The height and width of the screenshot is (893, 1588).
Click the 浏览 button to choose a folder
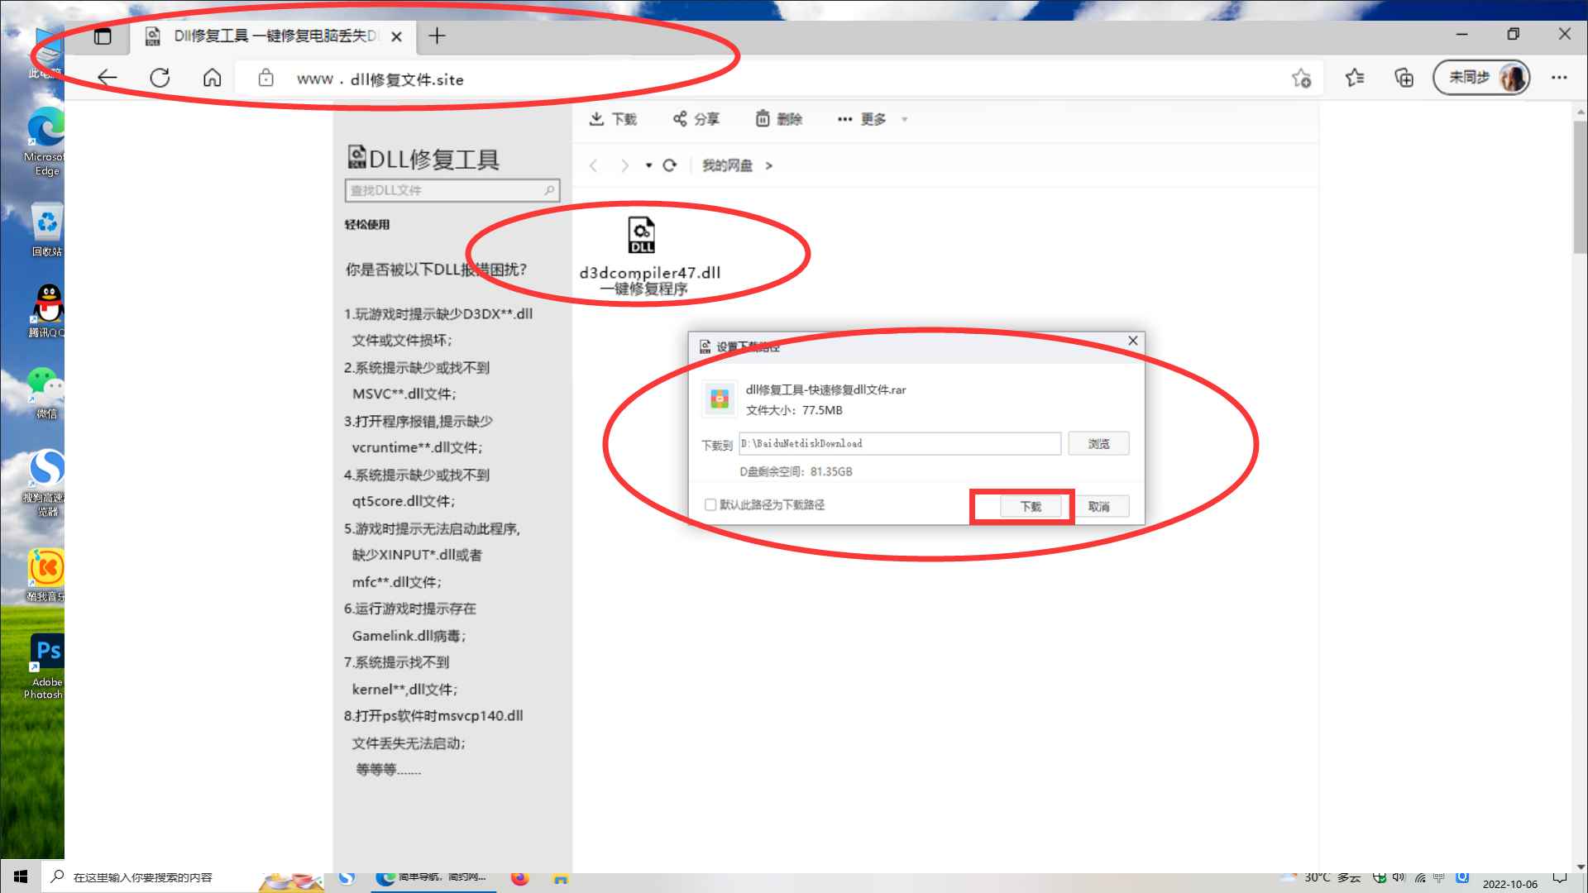[1098, 443]
